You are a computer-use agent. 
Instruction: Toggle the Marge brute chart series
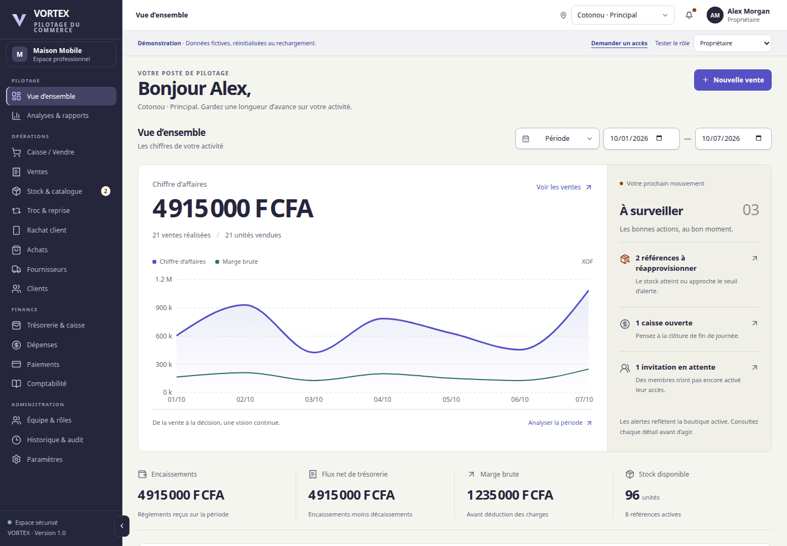237,262
